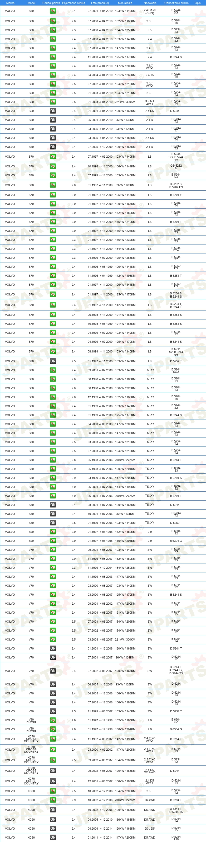Select the '144kW / 196KM' power cell
The image size is (206, 842).
(125, 487)
